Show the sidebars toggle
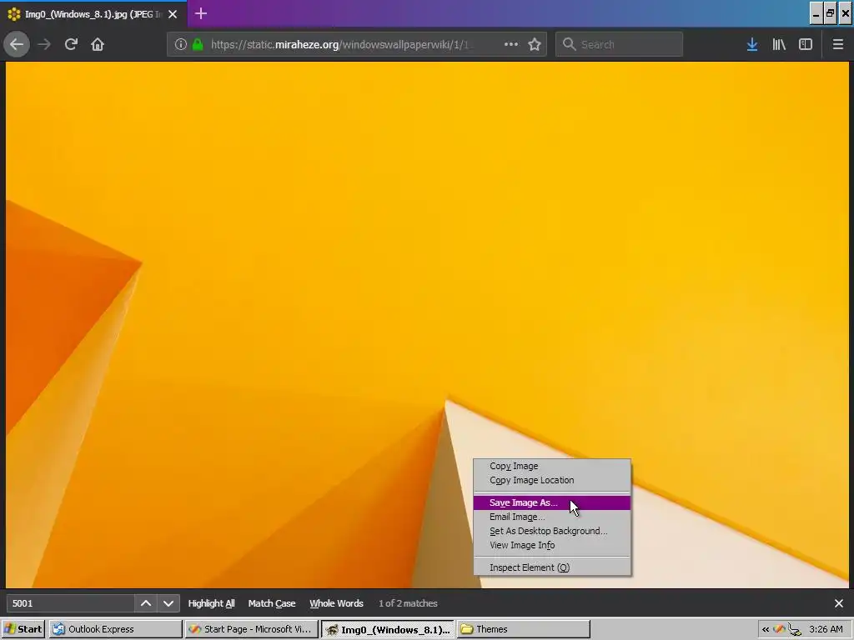 point(806,44)
